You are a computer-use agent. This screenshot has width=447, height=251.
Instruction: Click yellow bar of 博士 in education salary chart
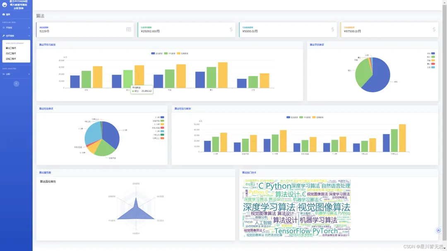223,75
